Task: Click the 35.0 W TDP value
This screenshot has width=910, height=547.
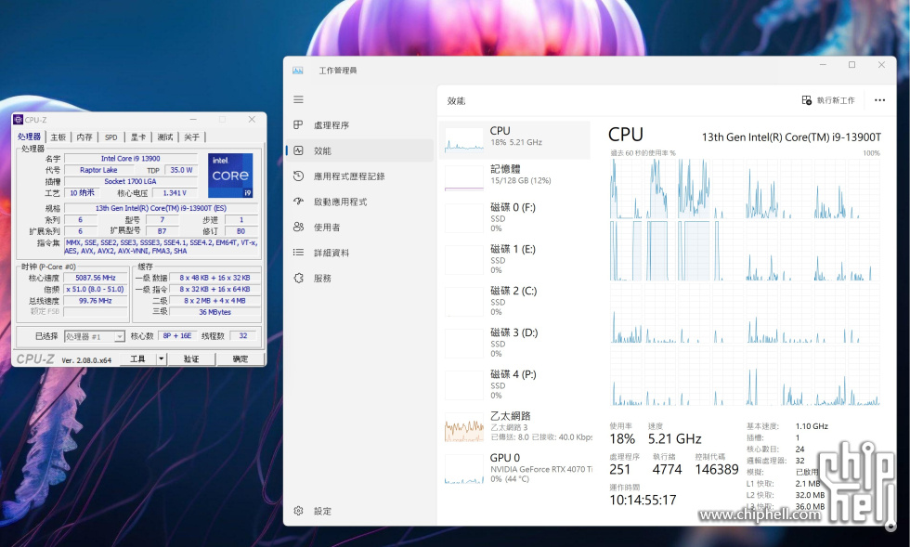Action: [181, 170]
